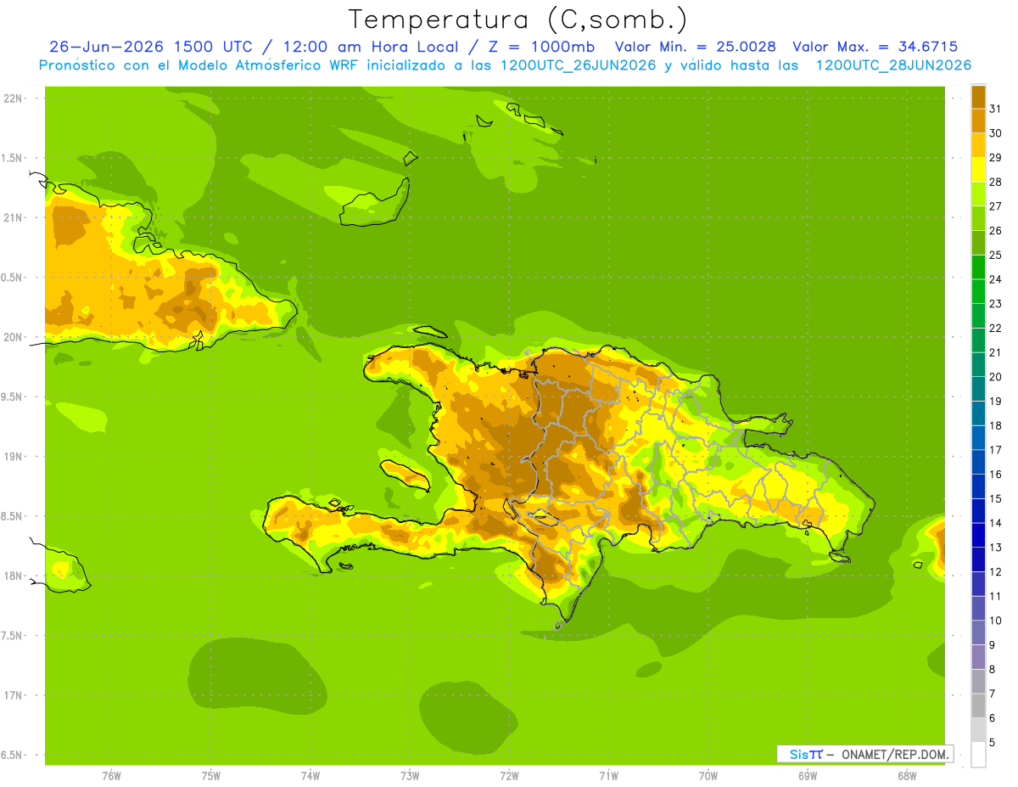Click the 72W longitude axis label
Screen dimensions: 1018x787
pos(509,776)
